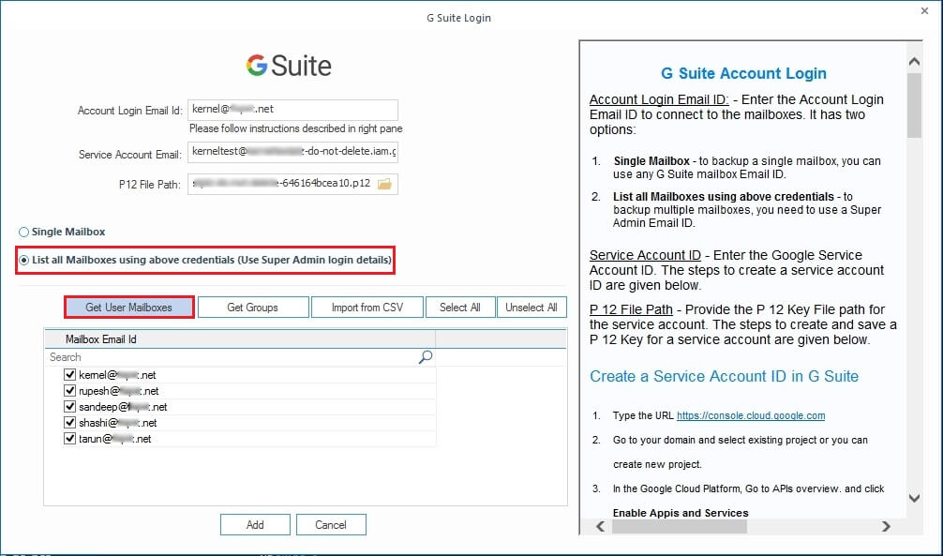
Task: Click Create a Service Account ID heading
Action: (x=724, y=377)
